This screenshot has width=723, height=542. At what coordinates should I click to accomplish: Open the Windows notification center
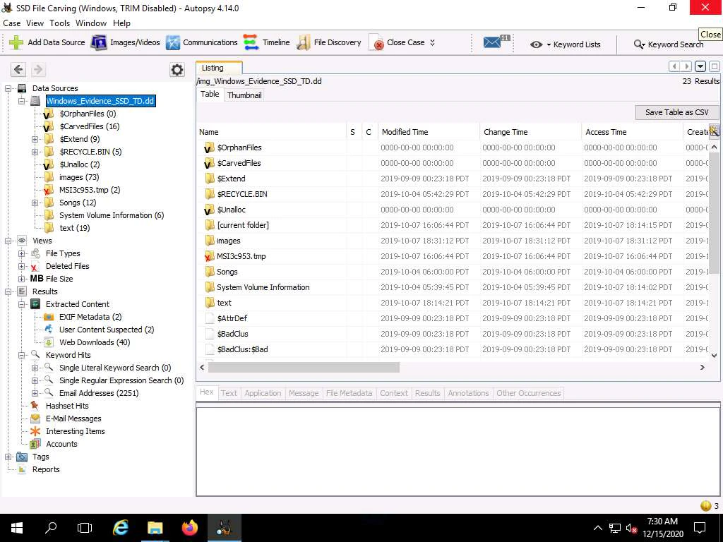click(x=700, y=528)
